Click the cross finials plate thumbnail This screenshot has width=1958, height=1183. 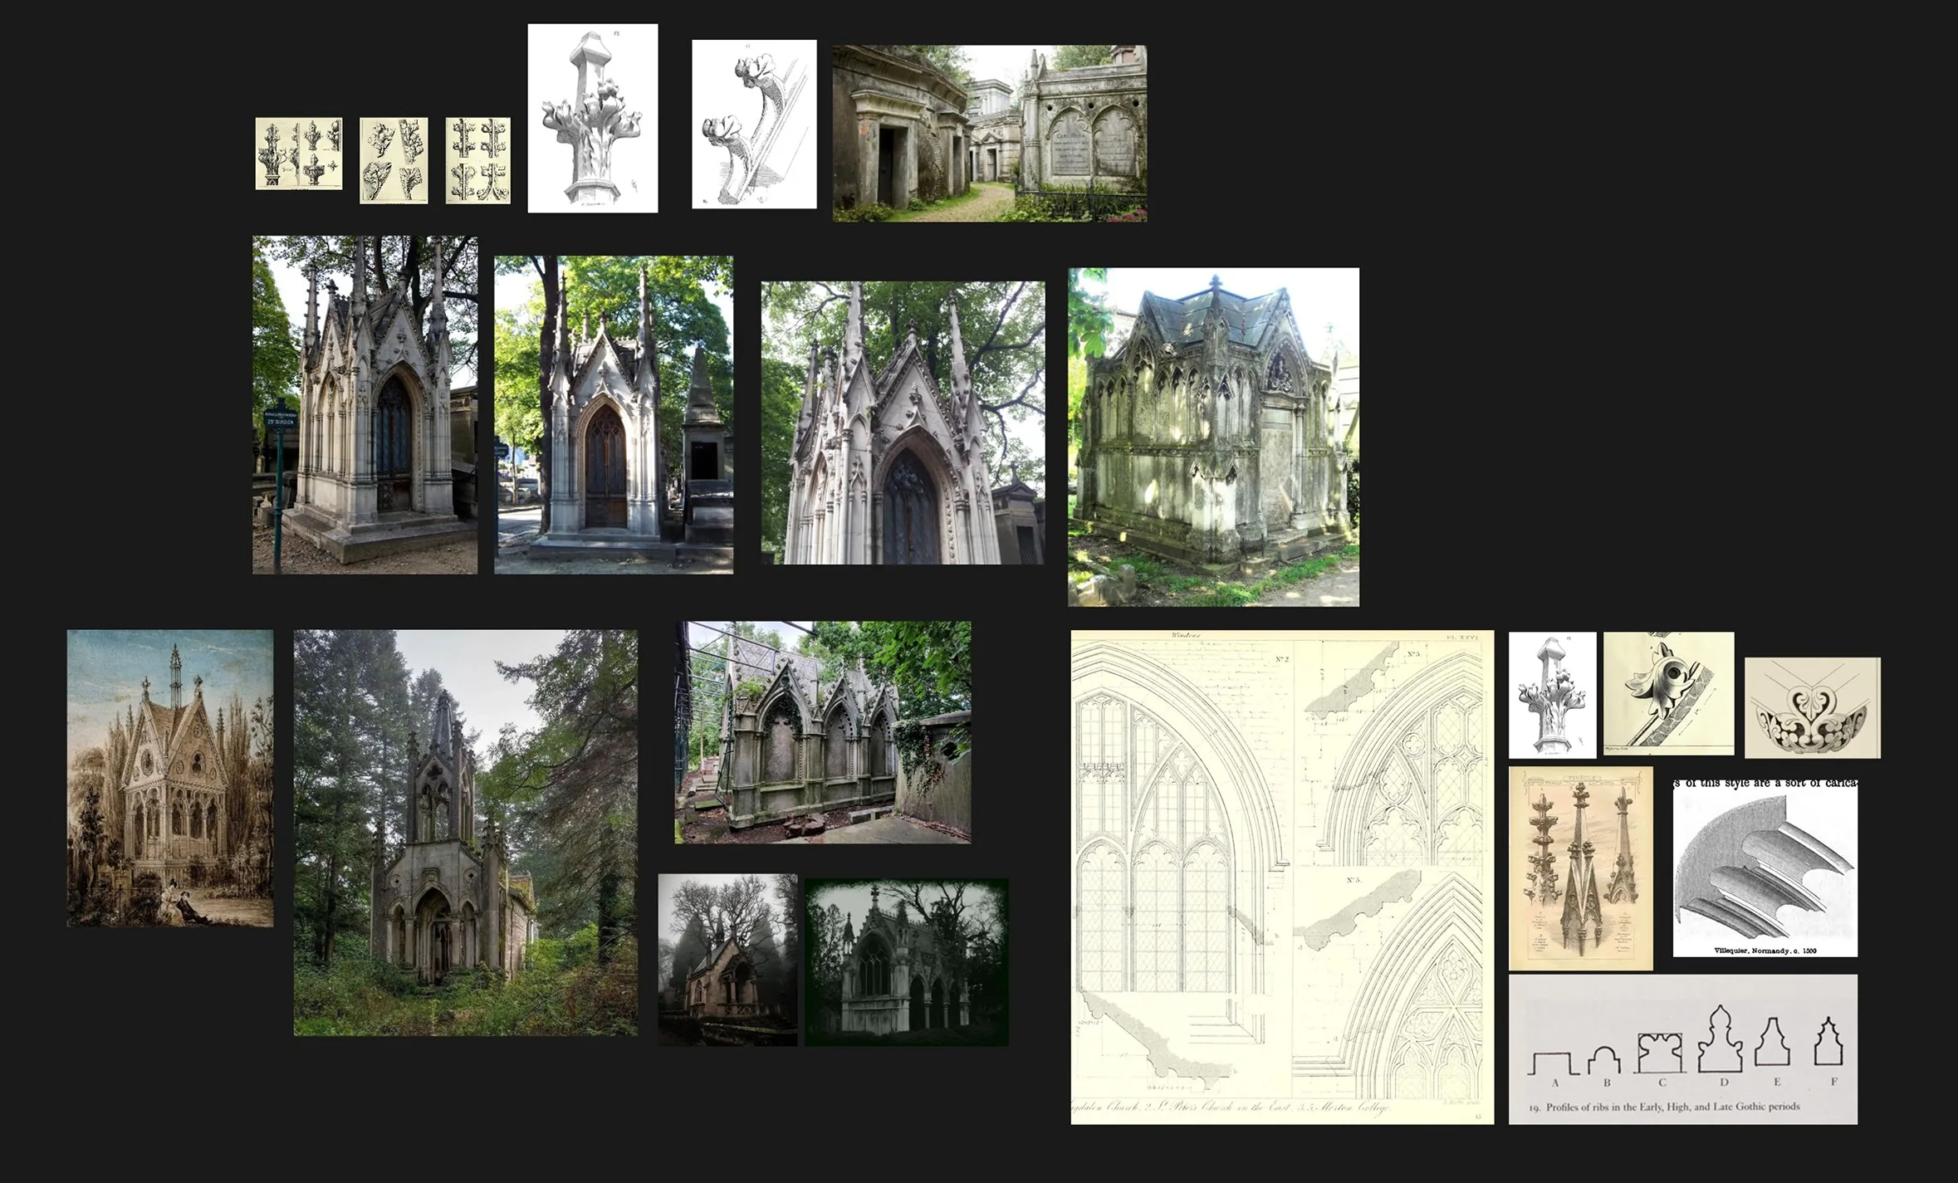(x=478, y=160)
